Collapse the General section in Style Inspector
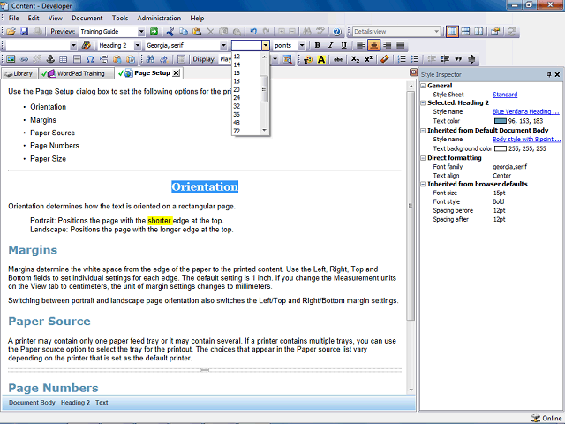Screen dimensions: 565x424 tap(423, 86)
